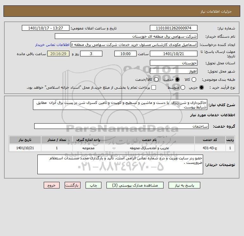The image size is (244, 236).
Task: Click the request creator field اسماعیل مکوندی
Action: (x=134, y=45)
